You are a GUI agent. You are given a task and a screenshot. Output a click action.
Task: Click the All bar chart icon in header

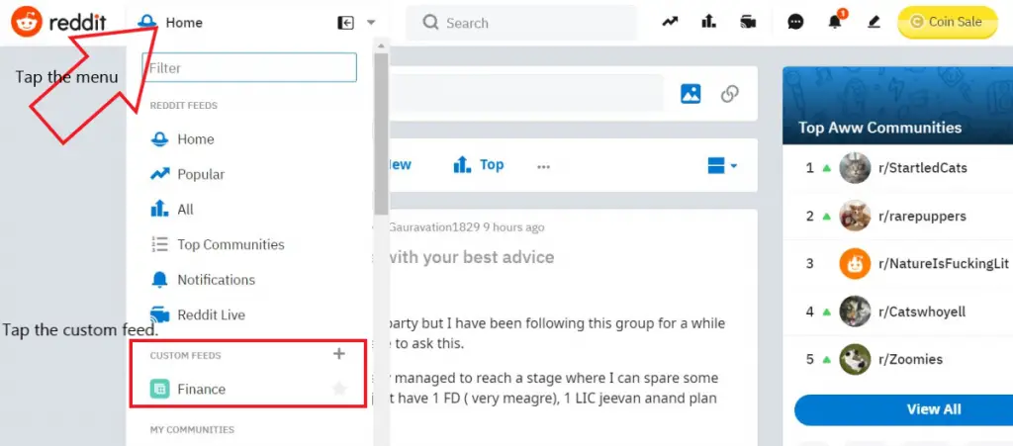pos(708,22)
